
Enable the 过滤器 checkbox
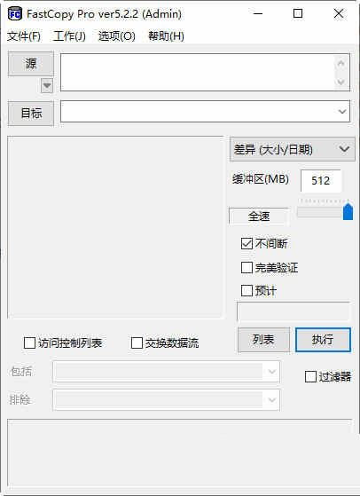click(x=310, y=376)
